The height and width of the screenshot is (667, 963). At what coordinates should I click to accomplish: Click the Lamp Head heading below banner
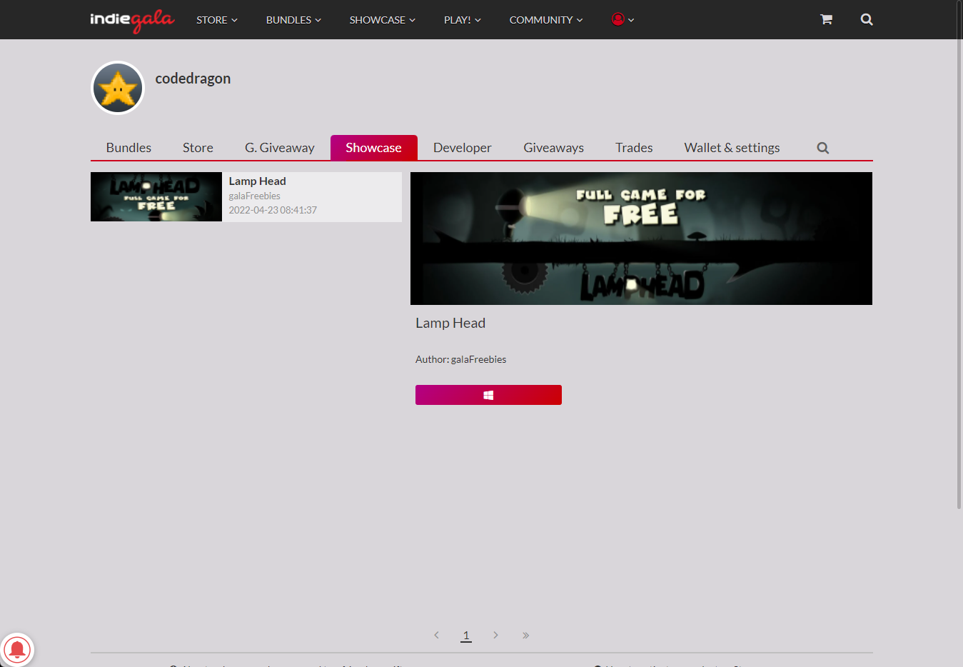[x=450, y=323]
